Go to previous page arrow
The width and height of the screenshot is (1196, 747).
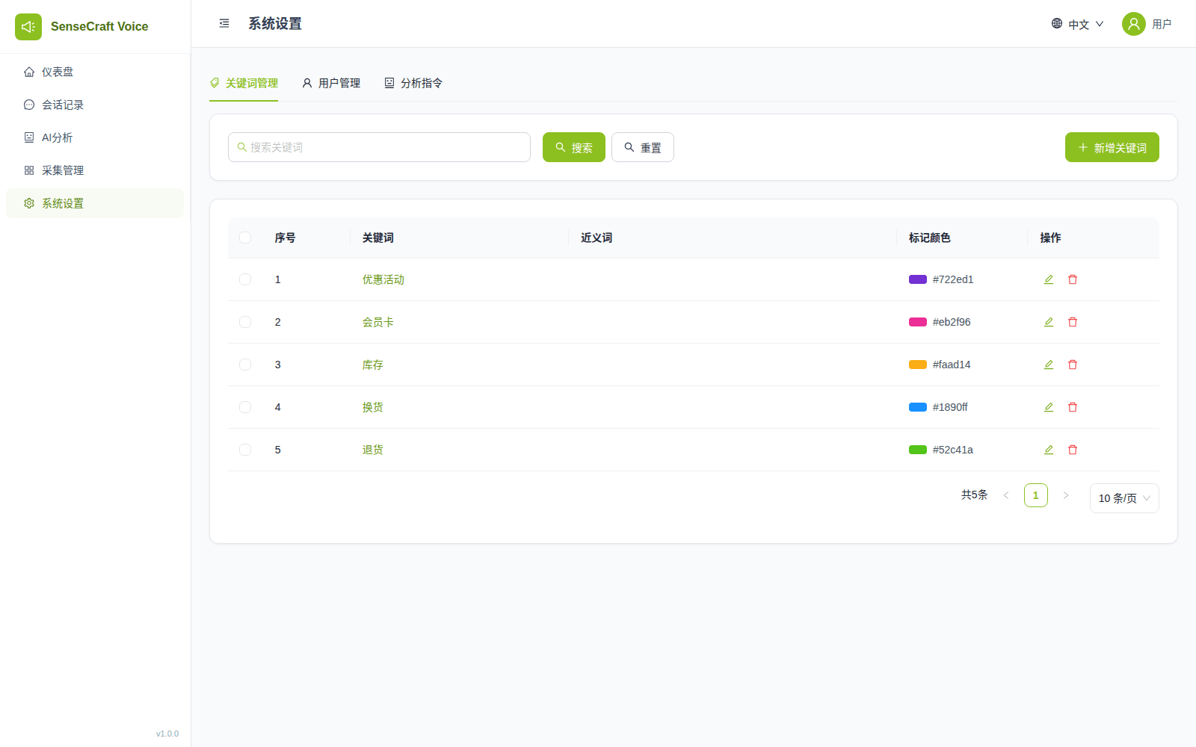point(1006,495)
